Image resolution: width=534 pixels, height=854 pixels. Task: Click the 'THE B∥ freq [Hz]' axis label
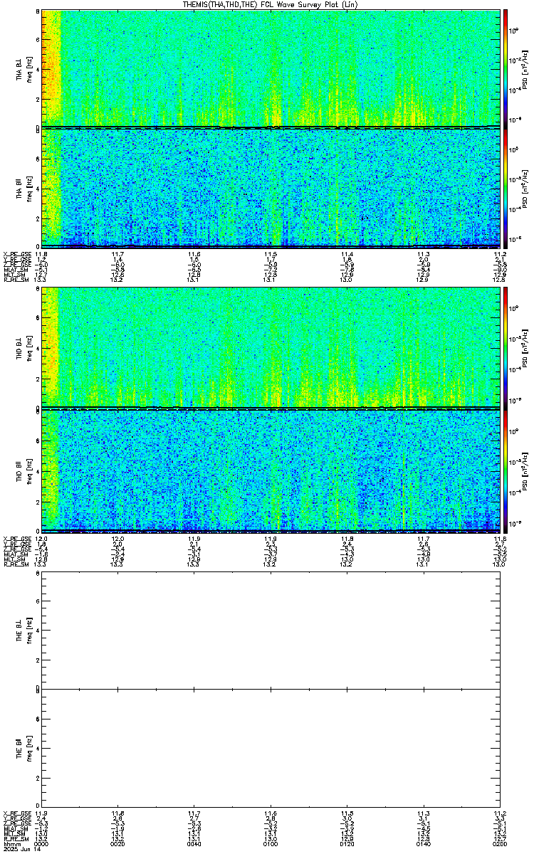tap(23, 749)
